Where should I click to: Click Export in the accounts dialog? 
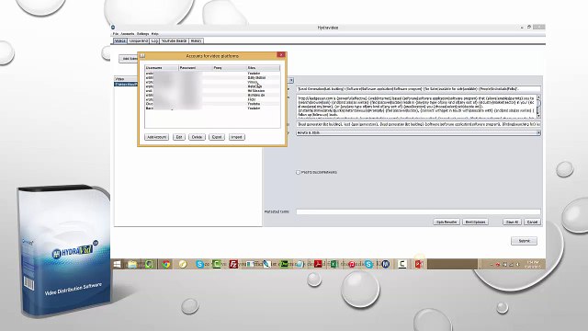coord(217,137)
